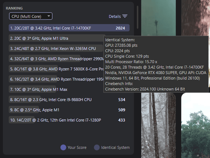Viewport: 210px width, 158px height.
Task: Click the 433 score value
Action: pyautogui.click(x=122, y=120)
